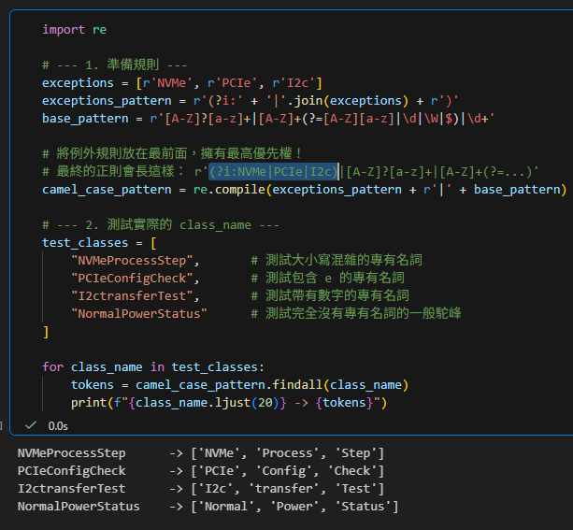Screen dimensions: 573x530
Task: Click the comment heading '1. 準備規則'
Action: point(115,65)
